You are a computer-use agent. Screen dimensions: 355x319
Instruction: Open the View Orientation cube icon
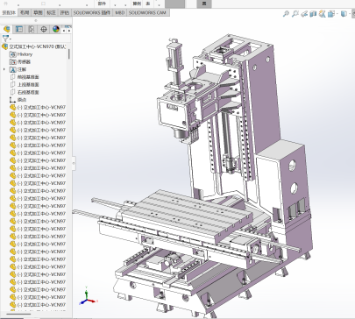point(330,14)
